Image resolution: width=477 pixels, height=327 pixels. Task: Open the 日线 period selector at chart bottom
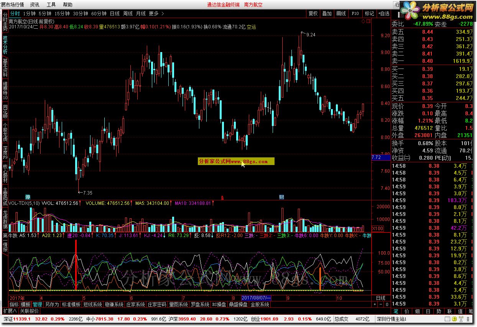(x=380, y=298)
